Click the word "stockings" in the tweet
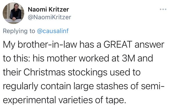The image size is (174, 112). click(87, 73)
